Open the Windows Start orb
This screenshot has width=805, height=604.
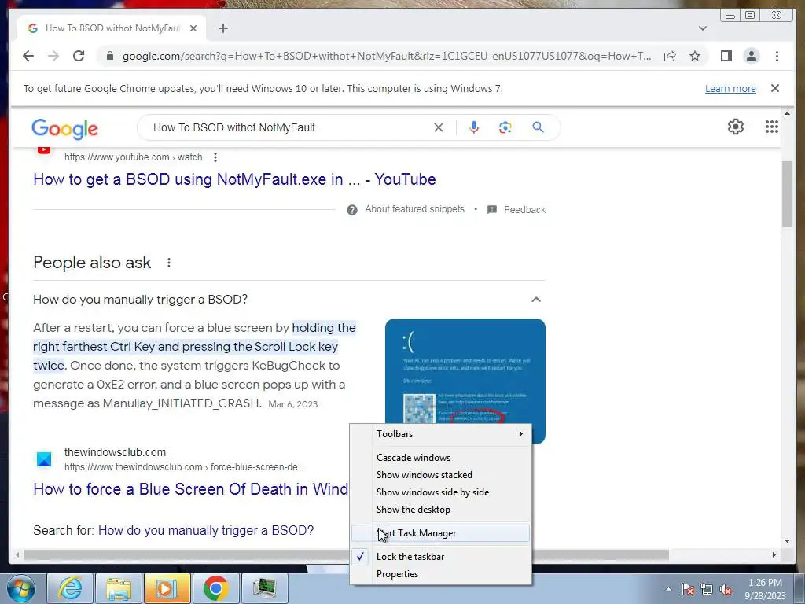coord(21,588)
